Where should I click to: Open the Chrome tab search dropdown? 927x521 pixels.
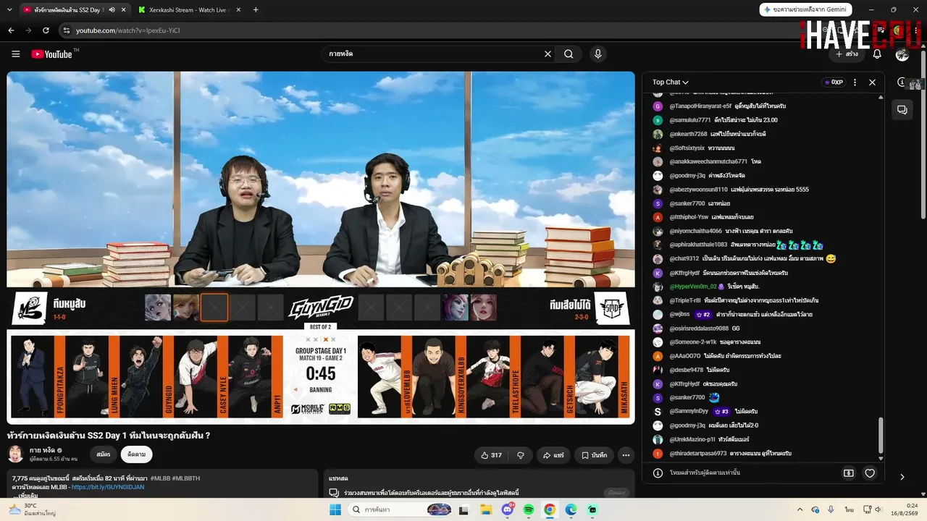pyautogui.click(x=8, y=10)
